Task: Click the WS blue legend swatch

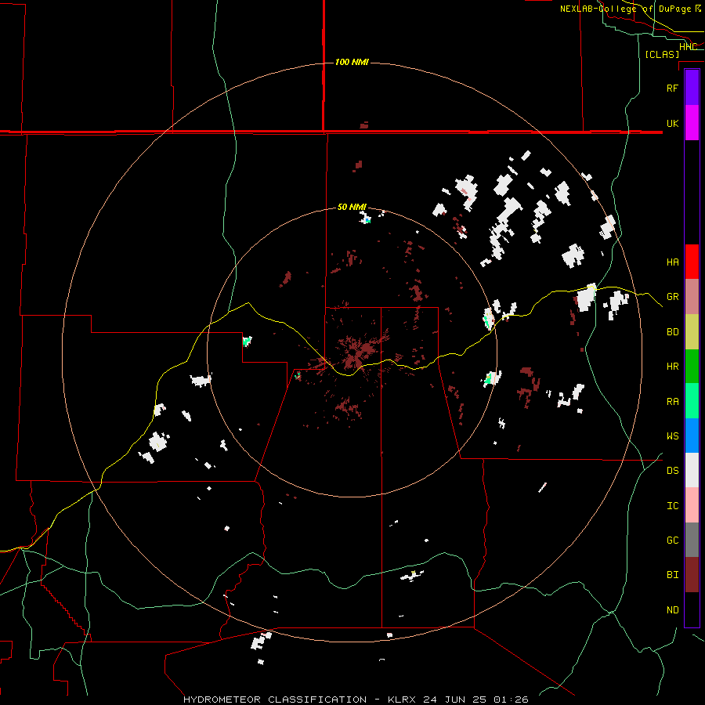Action: click(x=692, y=436)
